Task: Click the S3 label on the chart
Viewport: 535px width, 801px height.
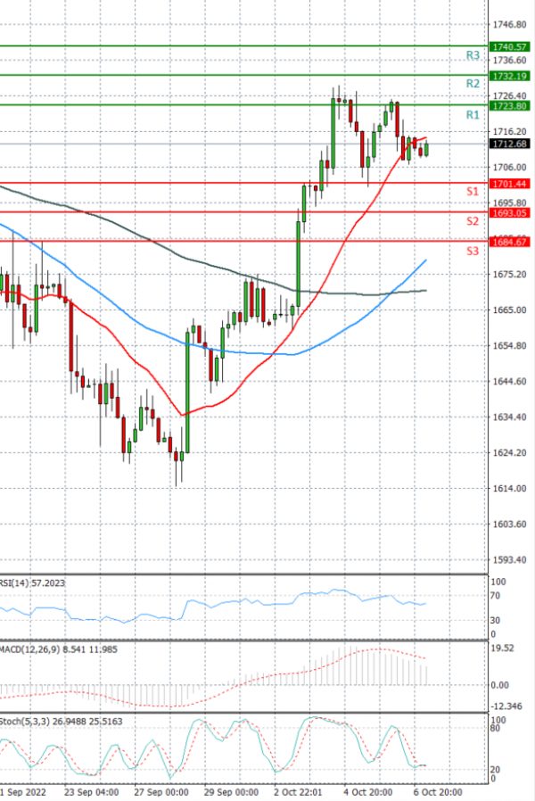Action: (x=473, y=251)
